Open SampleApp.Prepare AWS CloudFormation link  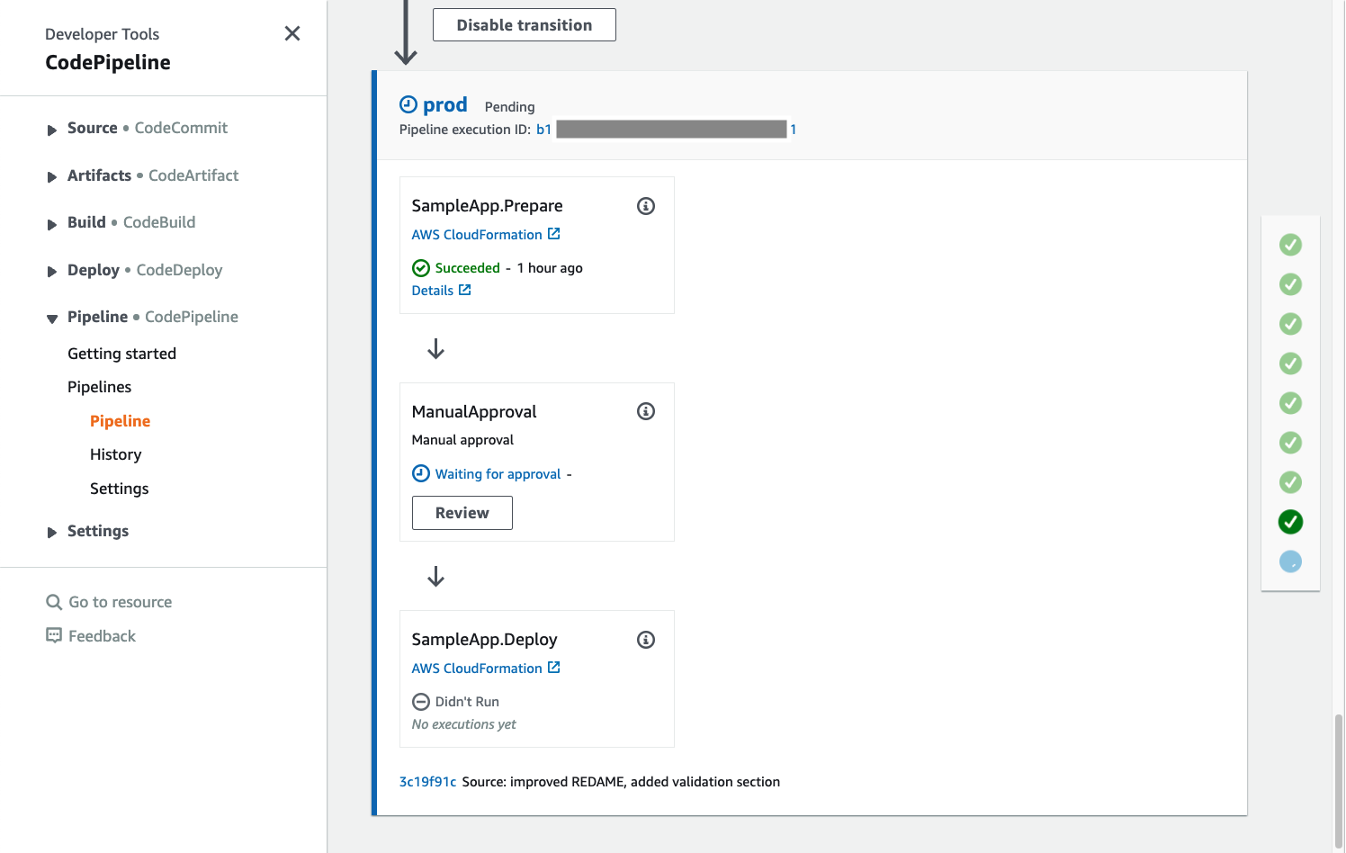click(486, 235)
